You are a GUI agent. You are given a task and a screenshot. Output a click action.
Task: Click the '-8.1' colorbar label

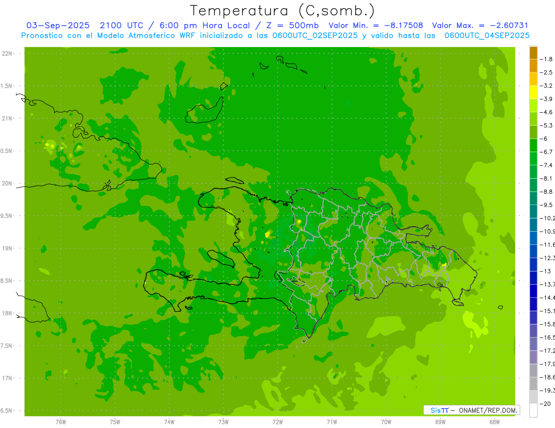(x=546, y=178)
